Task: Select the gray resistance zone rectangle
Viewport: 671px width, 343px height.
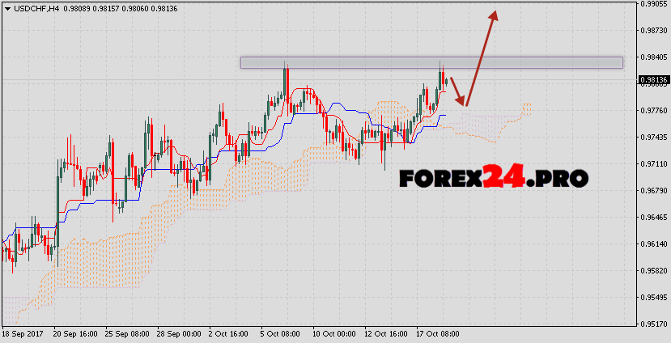Action: (431, 62)
